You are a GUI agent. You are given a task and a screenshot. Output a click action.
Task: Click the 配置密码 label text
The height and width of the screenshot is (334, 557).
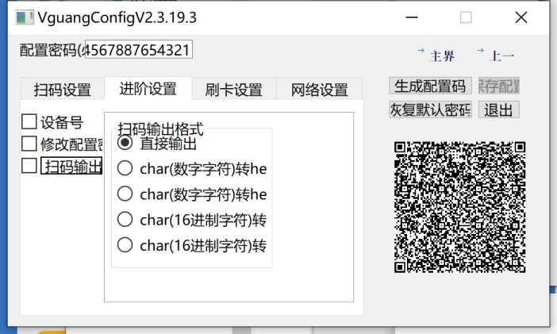click(x=52, y=50)
